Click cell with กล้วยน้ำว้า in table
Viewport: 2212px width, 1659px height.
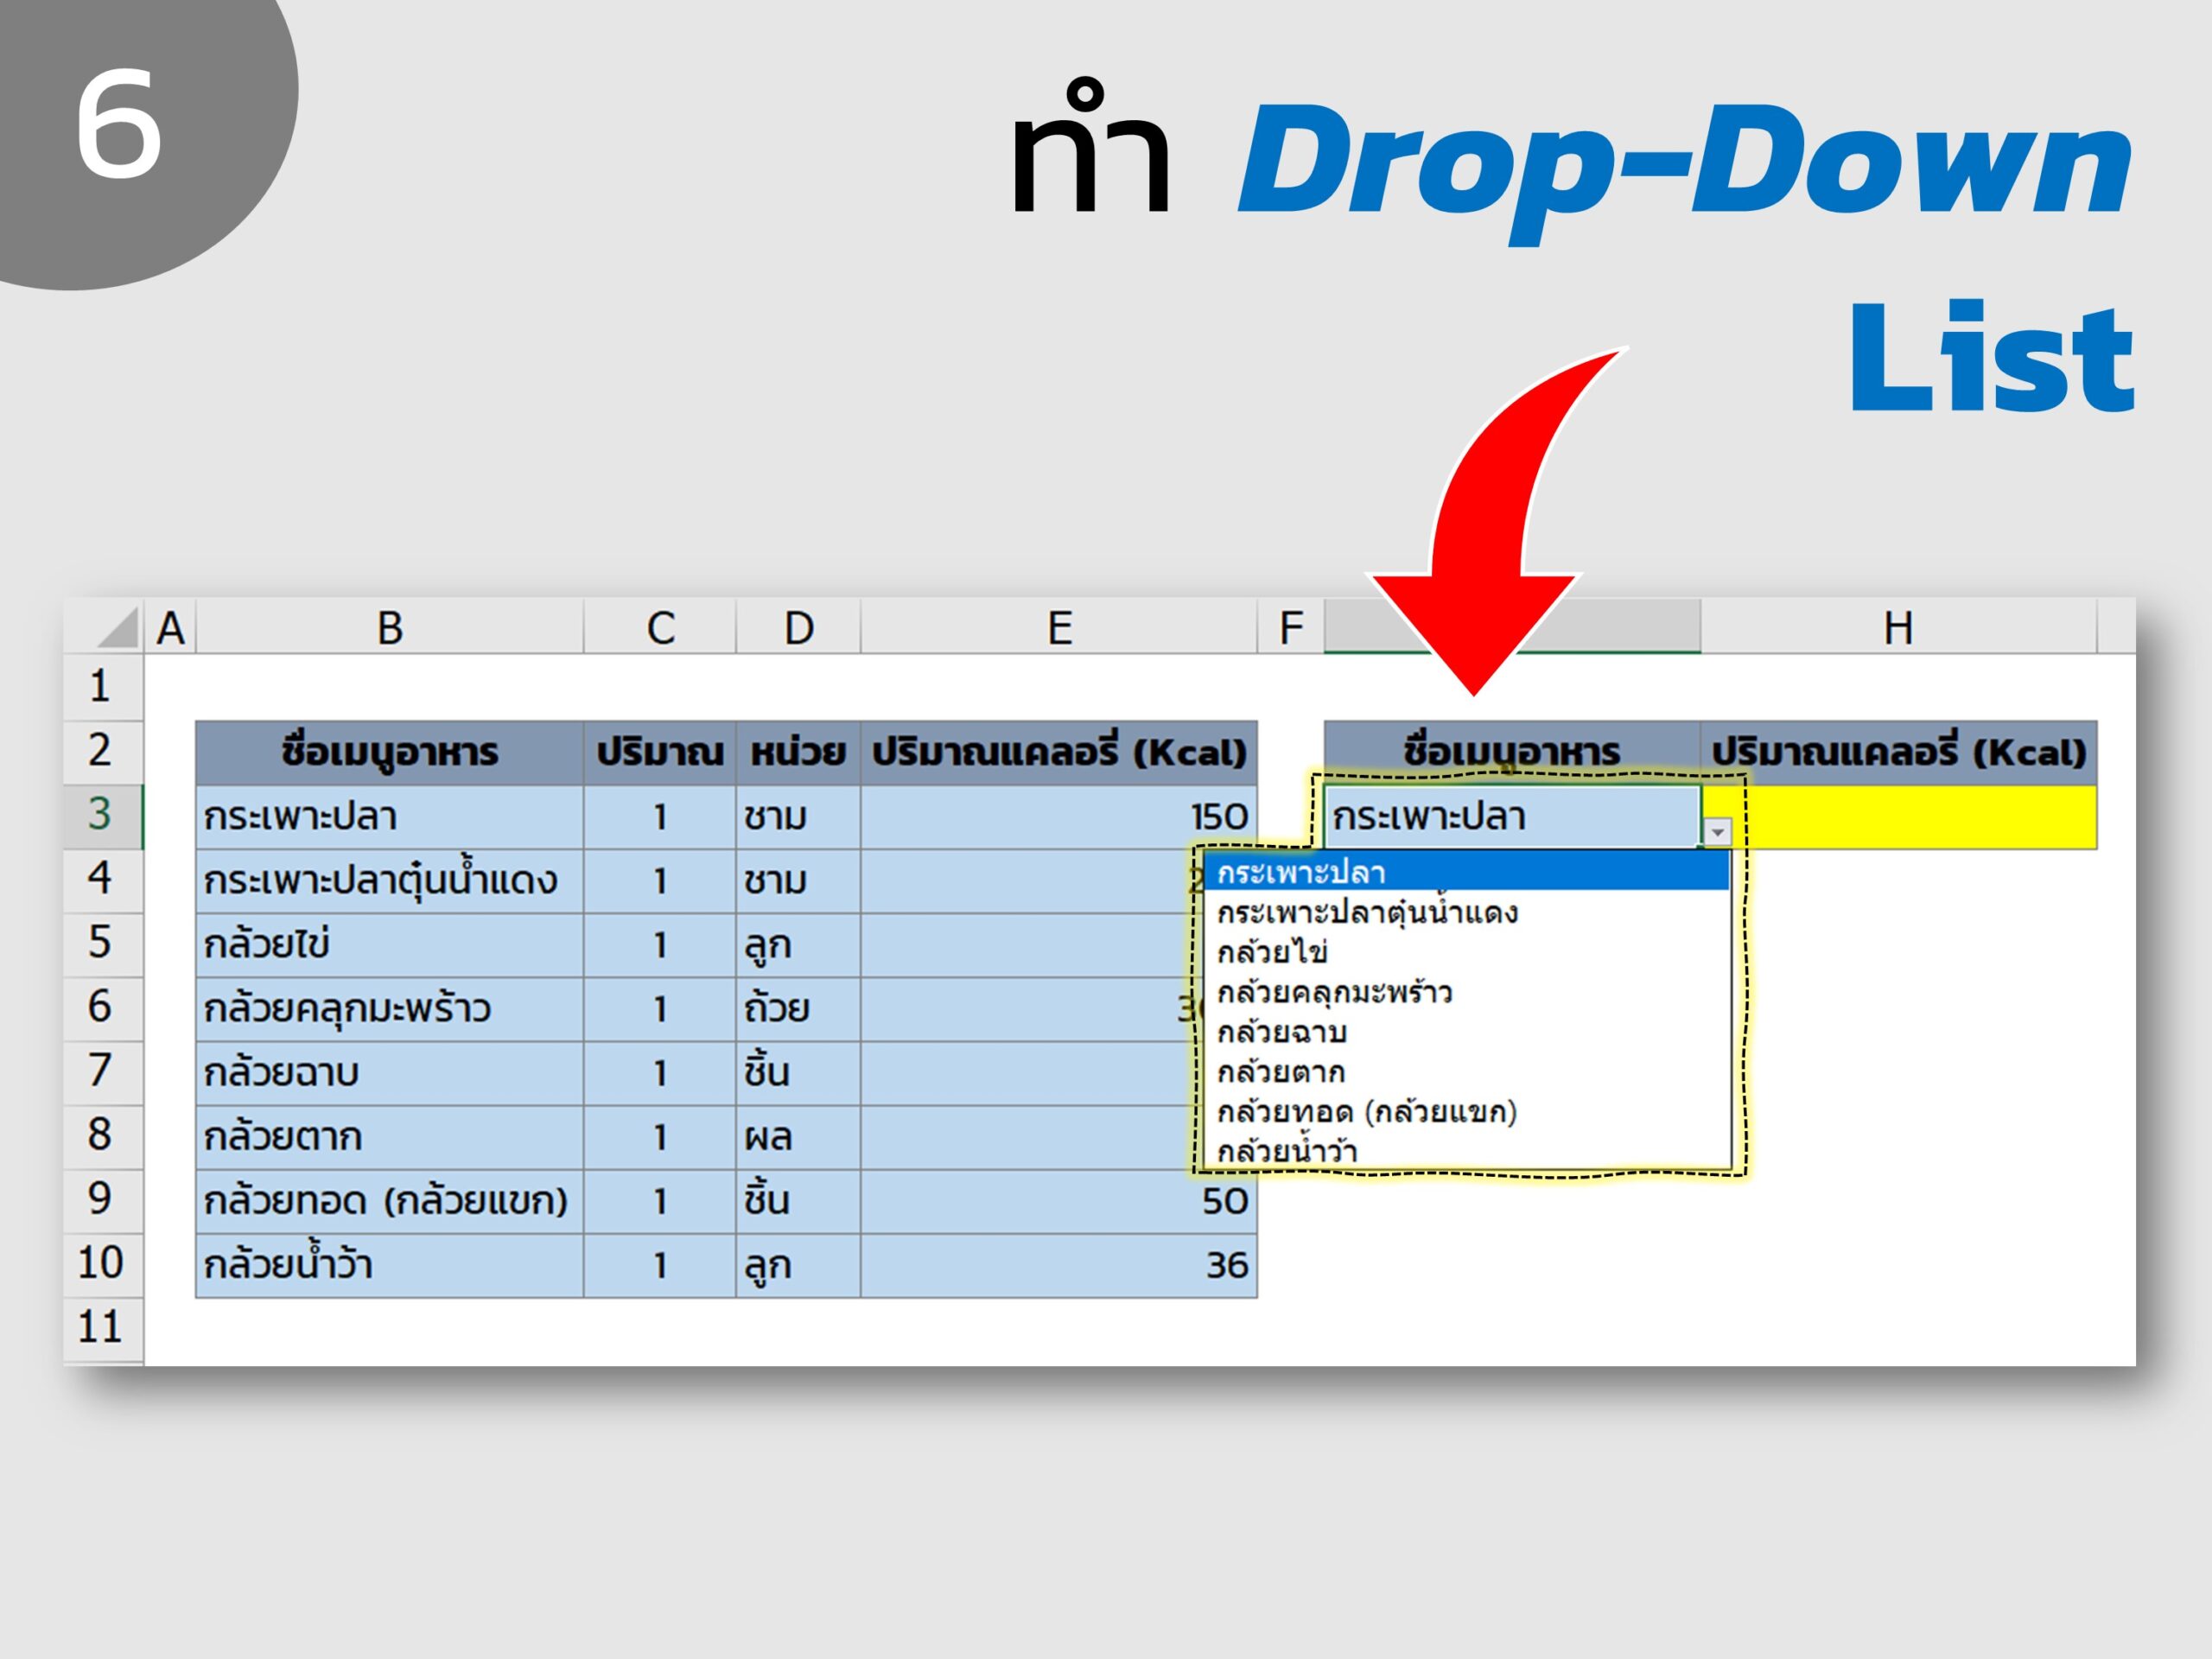(x=390, y=1265)
